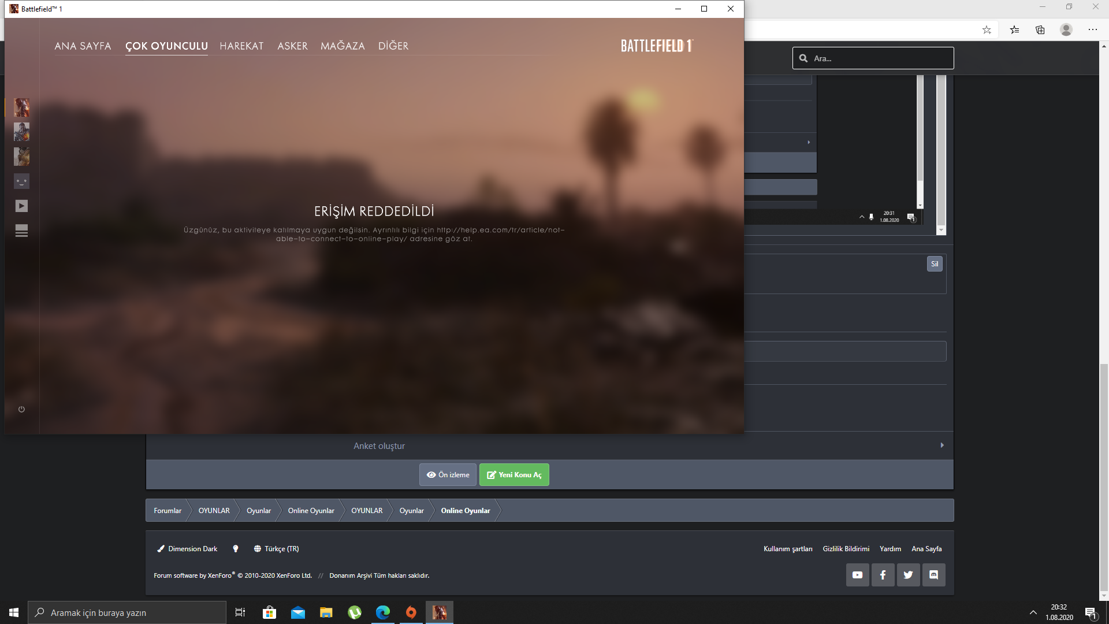Open Edge favorites list icon
1109x624 pixels.
[1015, 30]
